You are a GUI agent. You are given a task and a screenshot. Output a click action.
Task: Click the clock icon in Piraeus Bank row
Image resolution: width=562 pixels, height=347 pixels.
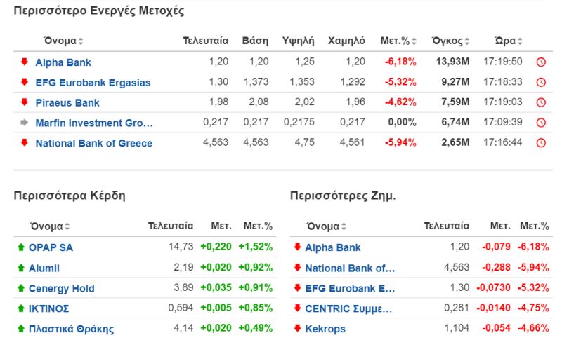tap(540, 103)
